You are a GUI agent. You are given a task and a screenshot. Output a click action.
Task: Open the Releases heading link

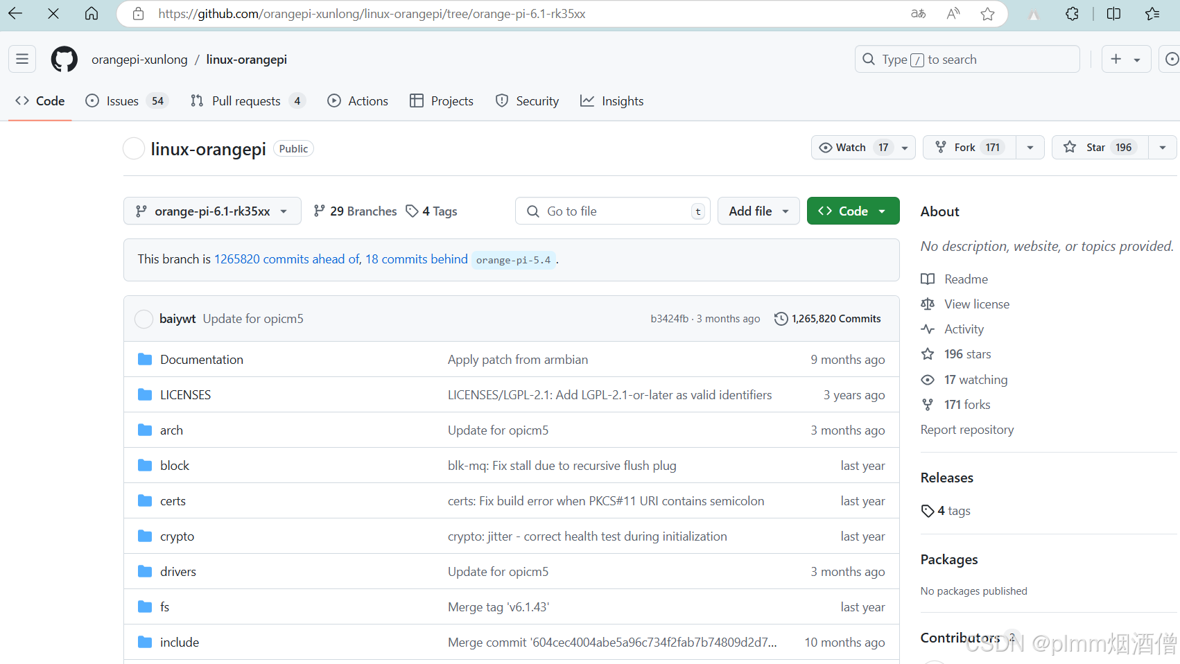click(946, 478)
